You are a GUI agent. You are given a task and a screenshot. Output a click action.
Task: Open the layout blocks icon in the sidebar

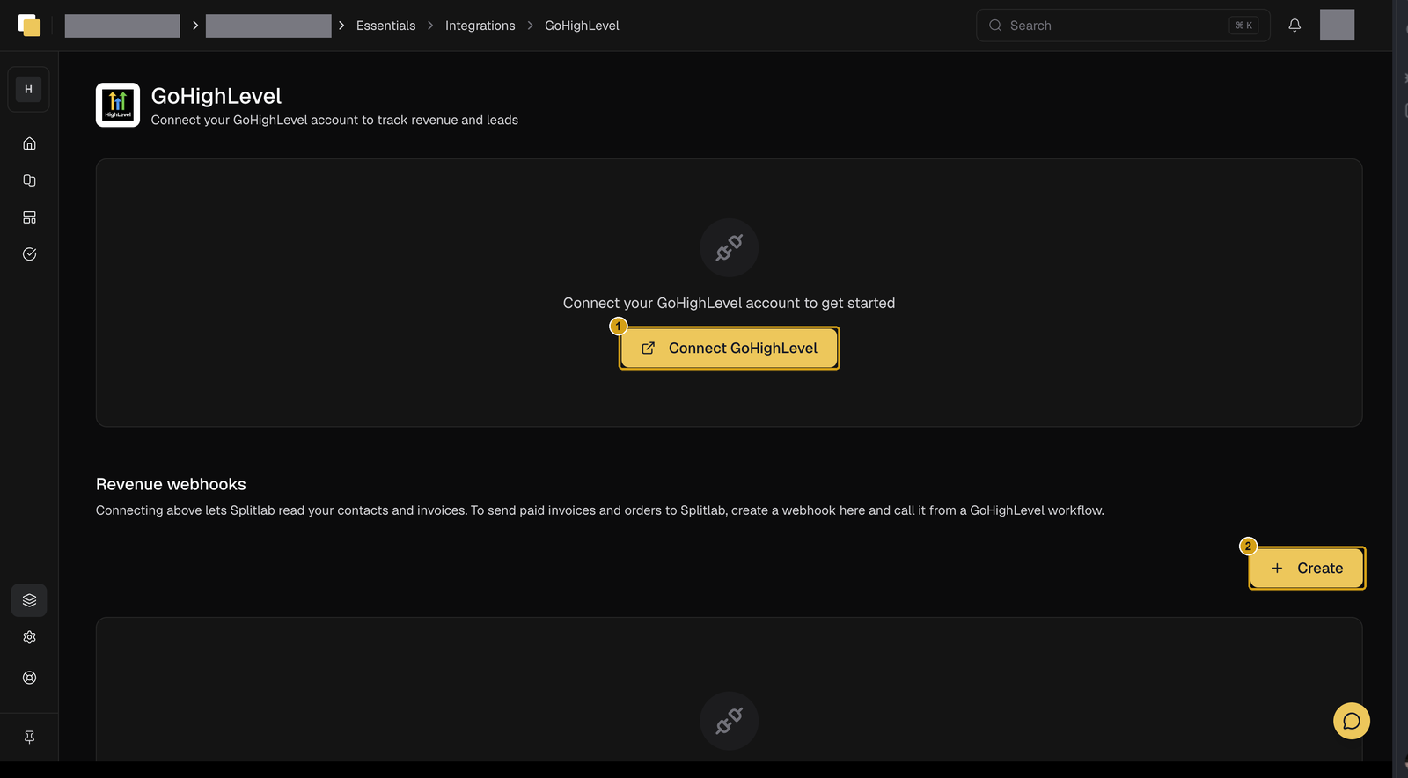(x=29, y=217)
